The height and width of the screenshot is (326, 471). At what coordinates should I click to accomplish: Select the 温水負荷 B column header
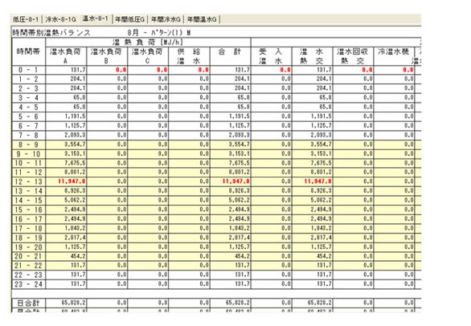click(x=107, y=56)
